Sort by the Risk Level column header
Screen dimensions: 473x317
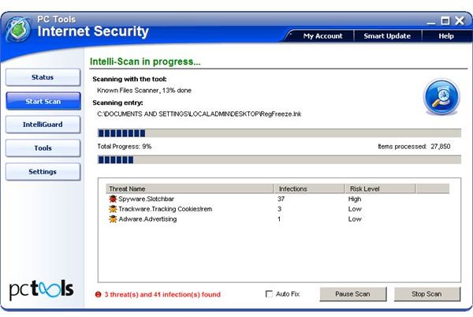[380, 188]
